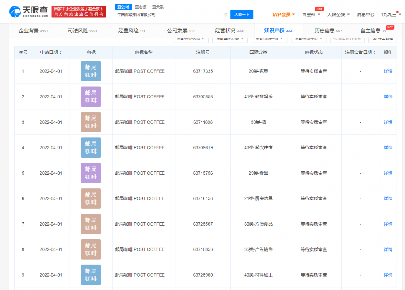Open purple 邮局咖啡 trademark image in row 2
This screenshot has width=405, height=290.
point(91,97)
